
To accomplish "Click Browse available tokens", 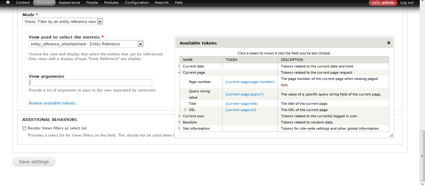I will point(52,103).
